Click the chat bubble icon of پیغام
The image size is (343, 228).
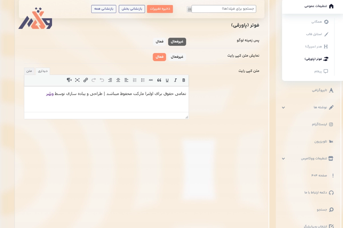326,72
